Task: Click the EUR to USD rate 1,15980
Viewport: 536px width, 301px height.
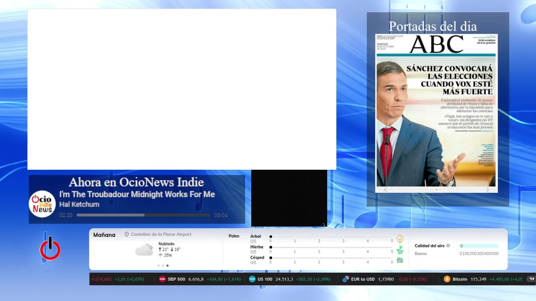Action: click(386, 279)
